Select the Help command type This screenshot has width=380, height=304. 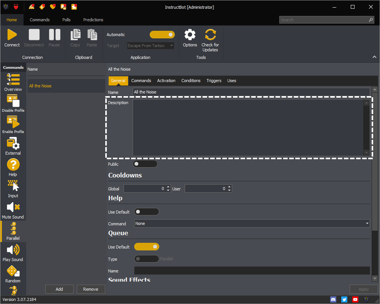point(13,168)
